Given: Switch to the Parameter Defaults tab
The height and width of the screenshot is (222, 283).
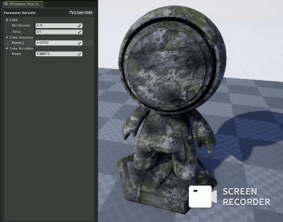Looking at the screenshot, I should (x=23, y=4).
